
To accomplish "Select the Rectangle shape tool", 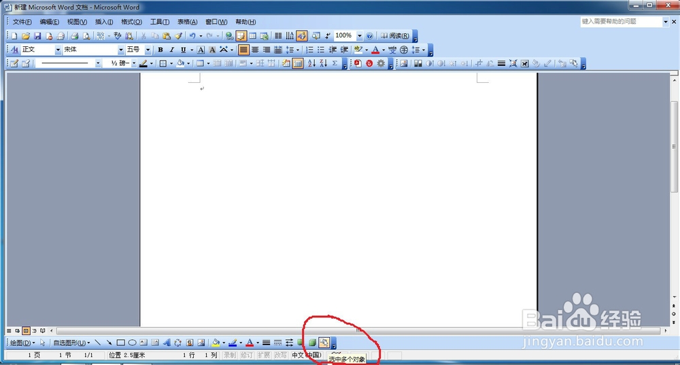I will click(x=121, y=343).
